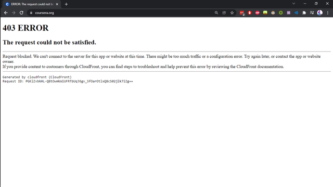Click the paragraph starting 'Request blocked.'

(x=162, y=59)
